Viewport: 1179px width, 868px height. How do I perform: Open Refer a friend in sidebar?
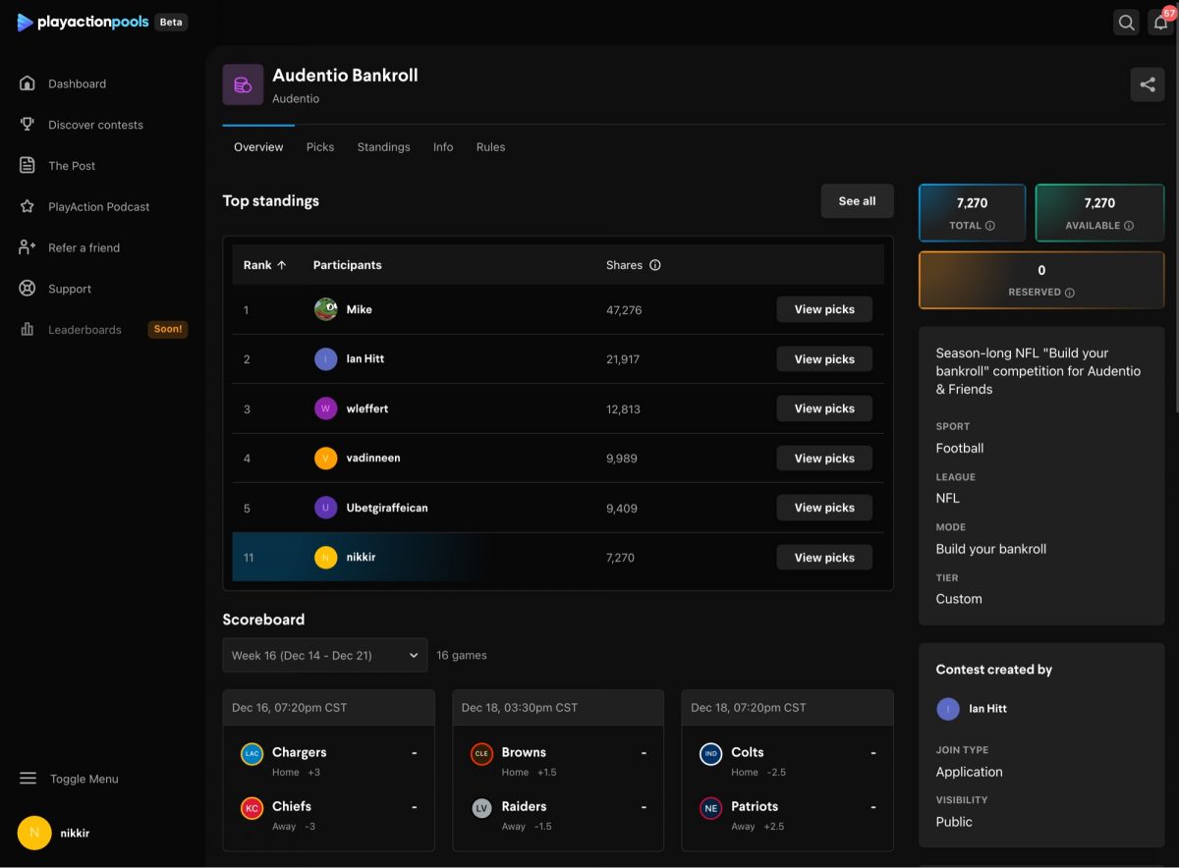[84, 247]
